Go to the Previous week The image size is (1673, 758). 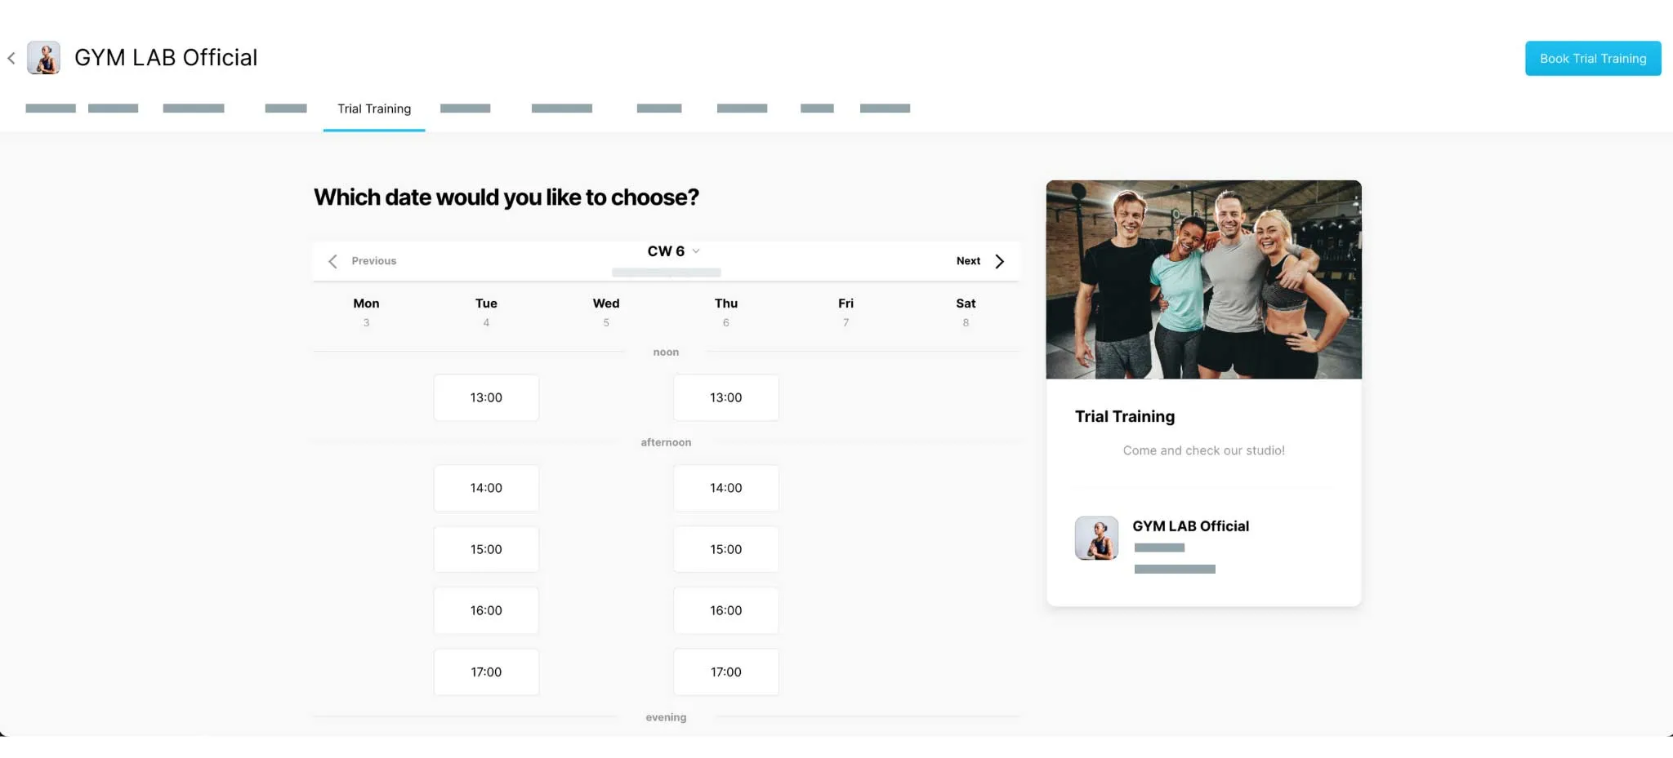373,261
